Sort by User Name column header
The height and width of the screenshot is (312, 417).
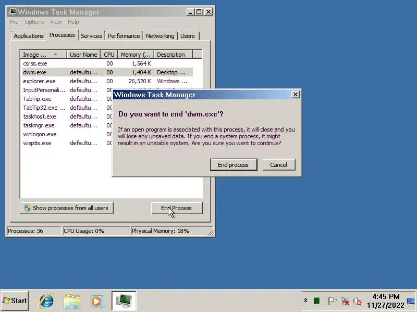click(83, 55)
